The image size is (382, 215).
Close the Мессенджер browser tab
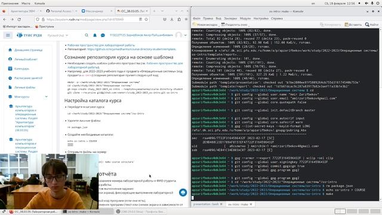point(112,11)
